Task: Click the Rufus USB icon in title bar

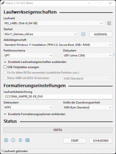Action: (x=3, y=3)
